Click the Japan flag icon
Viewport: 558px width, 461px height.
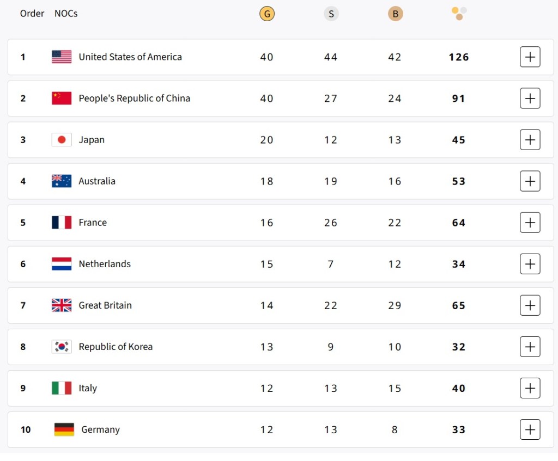click(62, 140)
